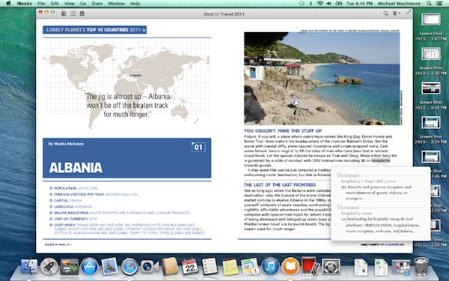
Task: Open FaceTime from the Dock
Action: coord(150,266)
